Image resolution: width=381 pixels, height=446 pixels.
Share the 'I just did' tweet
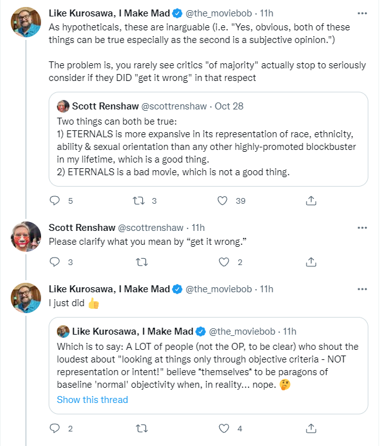pyautogui.click(x=311, y=428)
